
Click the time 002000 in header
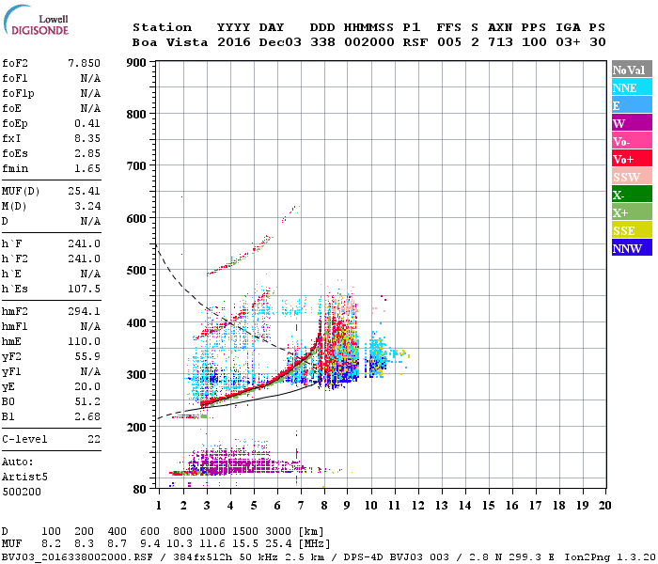click(368, 42)
